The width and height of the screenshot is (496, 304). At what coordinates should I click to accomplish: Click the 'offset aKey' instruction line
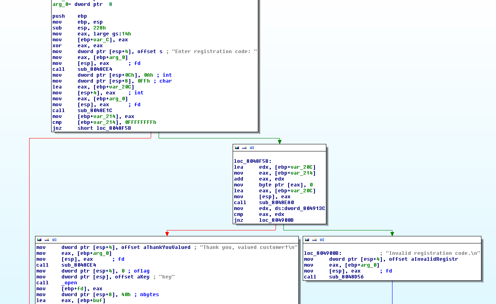coord(105,277)
